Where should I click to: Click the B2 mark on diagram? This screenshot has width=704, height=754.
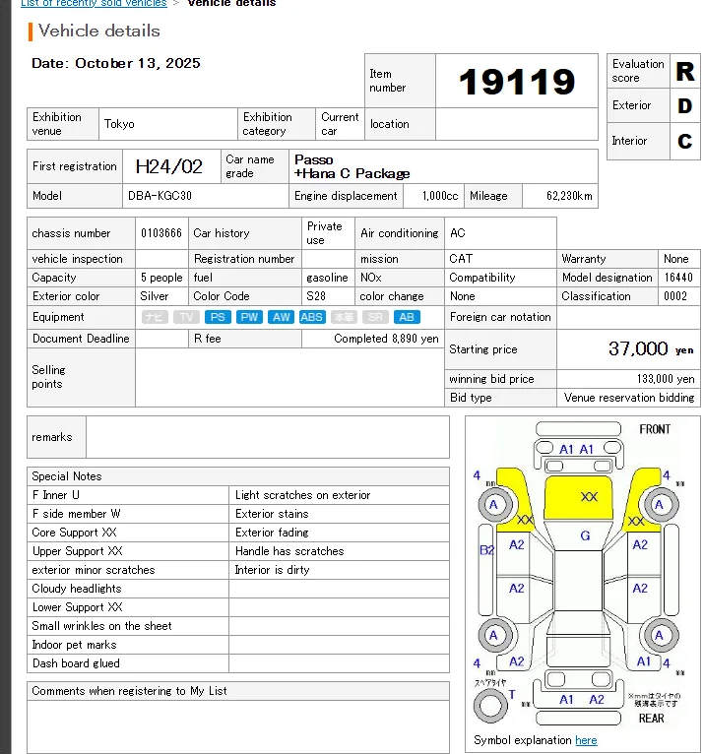[486, 549]
